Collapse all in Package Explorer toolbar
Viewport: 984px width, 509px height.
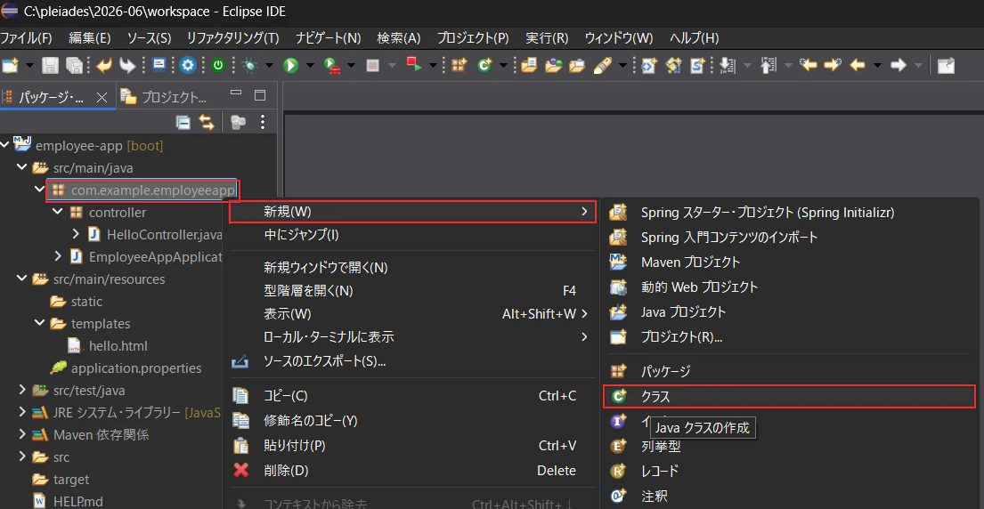click(183, 122)
